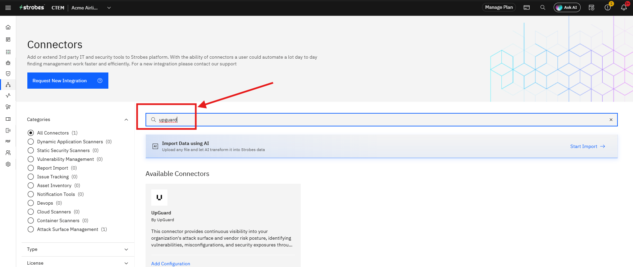Collapse the Categories section chevron
633x267 pixels.
[x=126, y=120]
